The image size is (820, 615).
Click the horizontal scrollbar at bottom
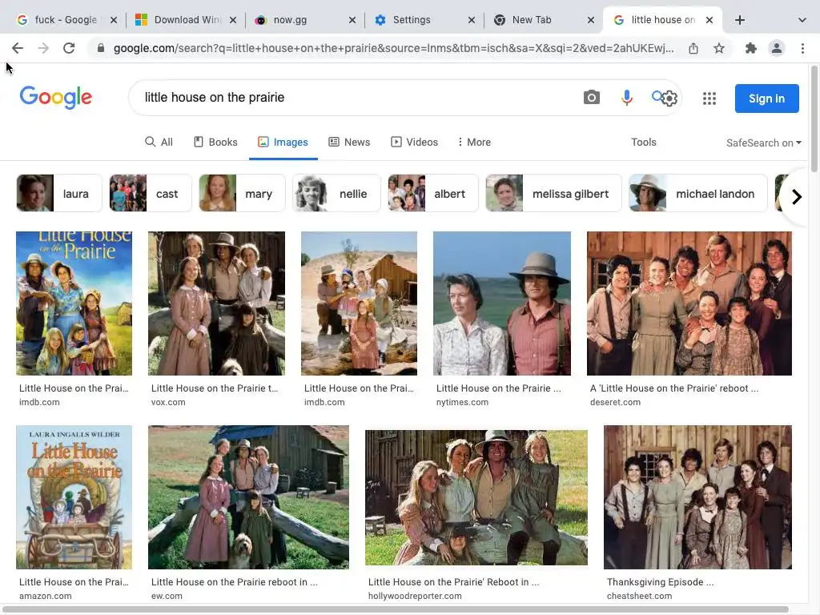pos(396,609)
